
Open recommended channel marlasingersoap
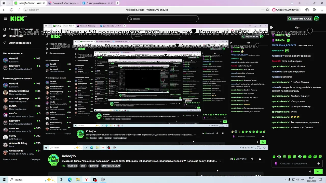tap(22, 100)
